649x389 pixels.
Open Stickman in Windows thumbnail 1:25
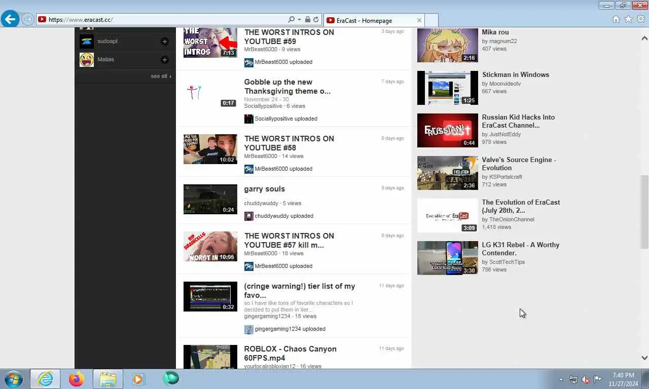click(x=447, y=88)
